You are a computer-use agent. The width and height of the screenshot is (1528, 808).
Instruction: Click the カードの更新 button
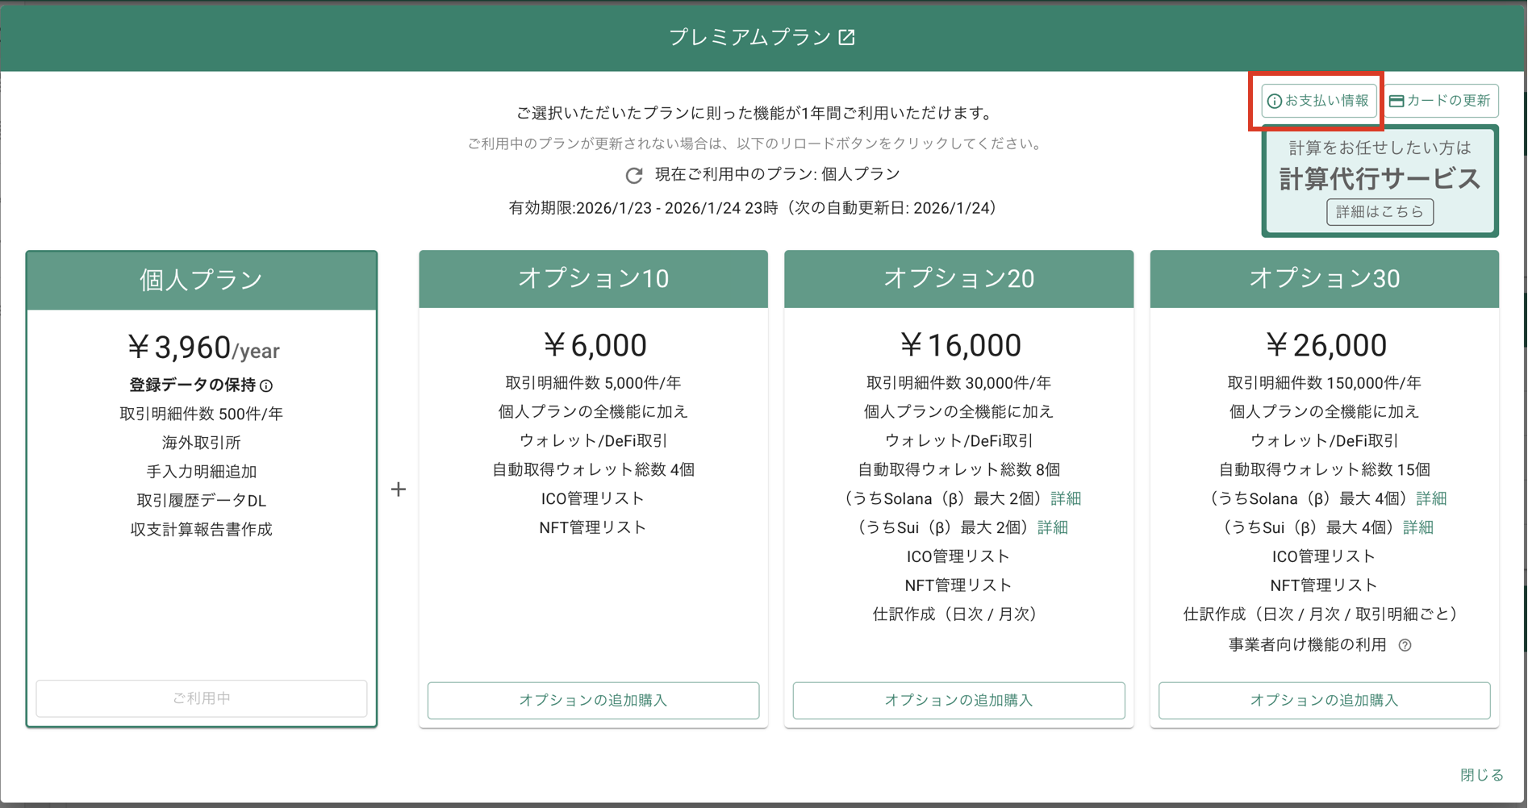(x=1441, y=101)
